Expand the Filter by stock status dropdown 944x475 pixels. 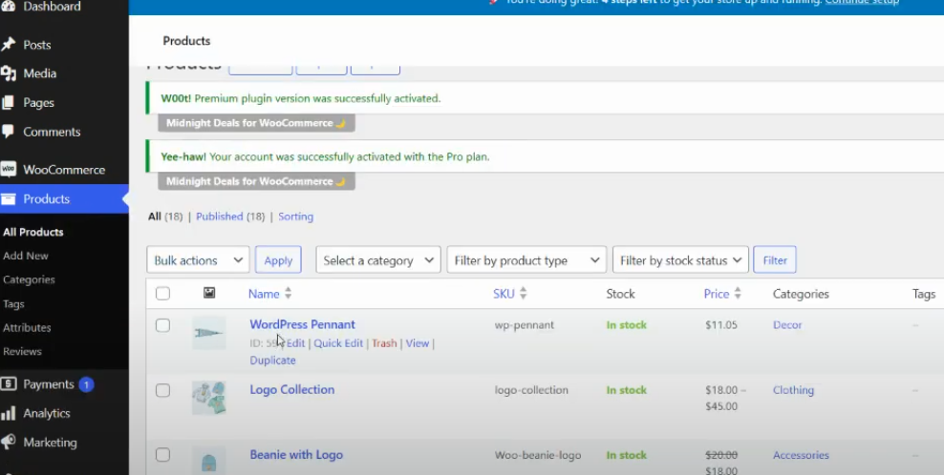pyautogui.click(x=679, y=260)
